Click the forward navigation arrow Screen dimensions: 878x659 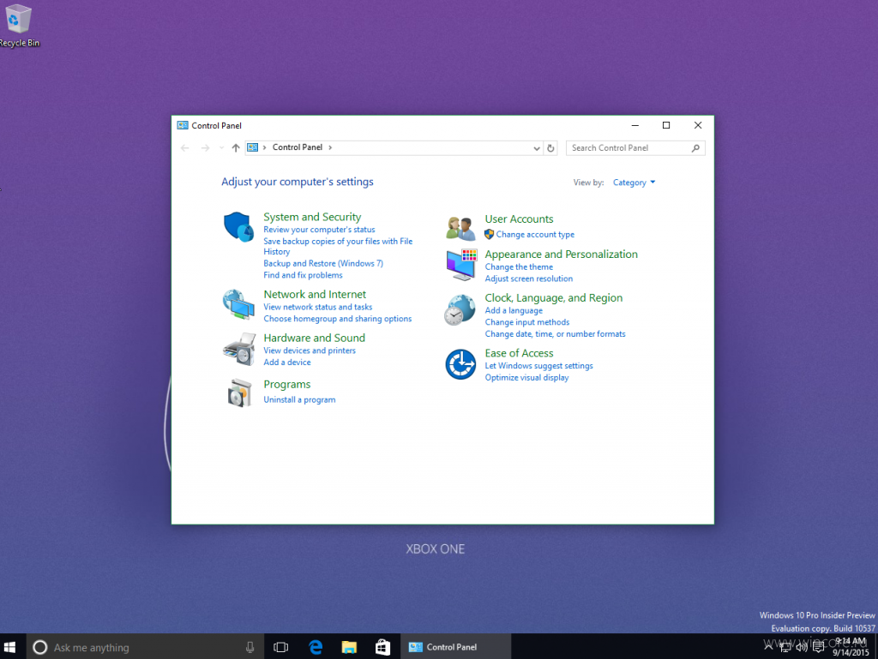(205, 147)
